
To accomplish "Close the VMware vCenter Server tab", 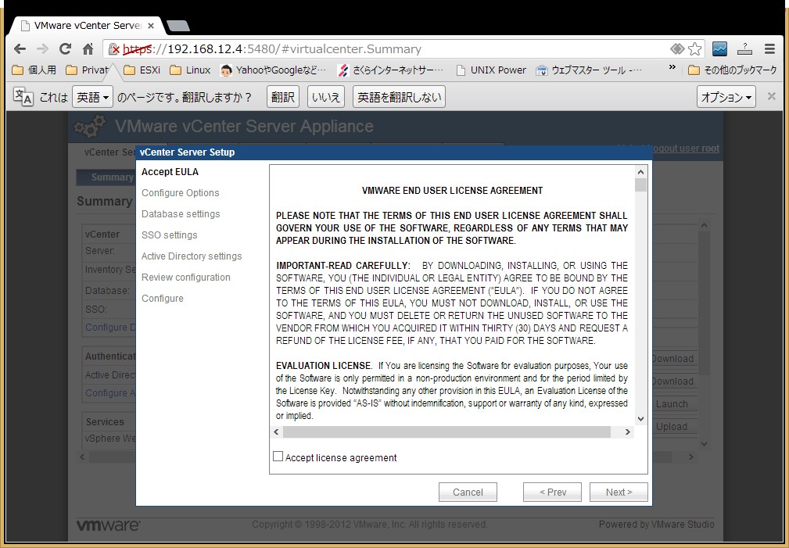I will tap(151, 25).
